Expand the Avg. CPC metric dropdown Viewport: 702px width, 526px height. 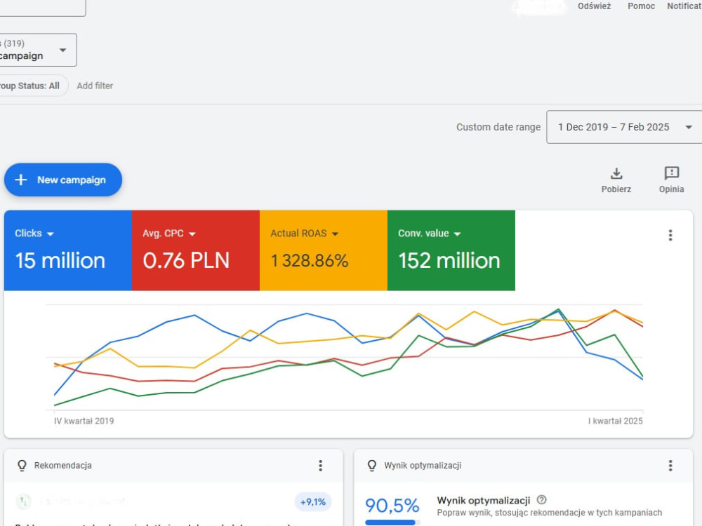point(192,234)
